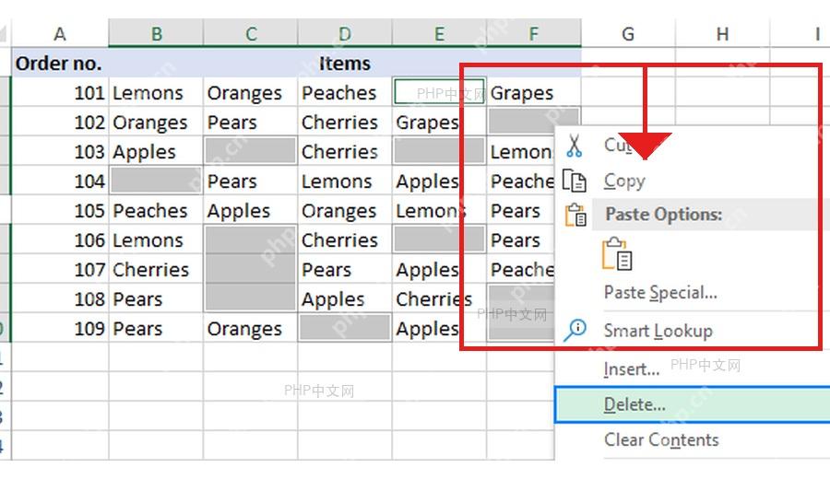This screenshot has height=479, width=830.
Task: Click Cherries cell in row 103
Action: coord(345,152)
